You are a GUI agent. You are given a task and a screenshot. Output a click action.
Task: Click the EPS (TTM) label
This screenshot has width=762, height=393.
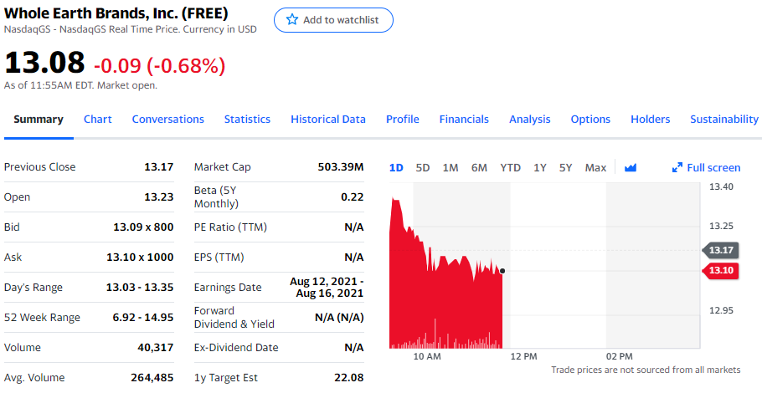(x=219, y=258)
